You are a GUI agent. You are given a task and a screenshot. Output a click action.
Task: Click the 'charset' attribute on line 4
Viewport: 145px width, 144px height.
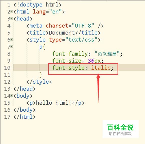pos(57,26)
